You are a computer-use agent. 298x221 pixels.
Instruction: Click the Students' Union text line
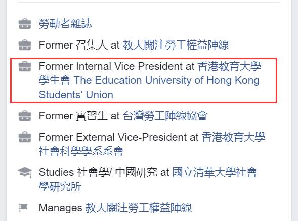point(76,95)
